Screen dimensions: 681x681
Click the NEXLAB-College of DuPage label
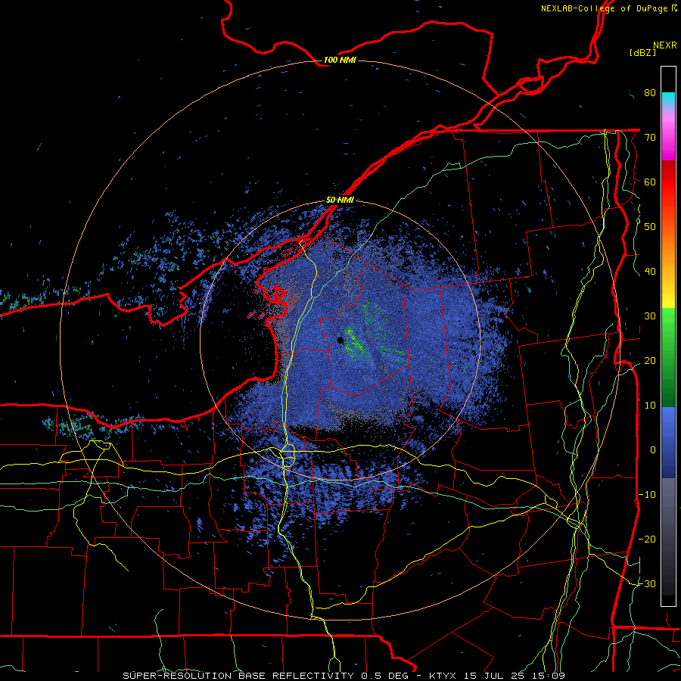coord(605,8)
